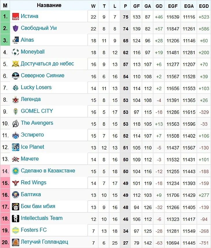Sort table by Название column header
The height and width of the screenshot is (248, 211).
(49, 5)
